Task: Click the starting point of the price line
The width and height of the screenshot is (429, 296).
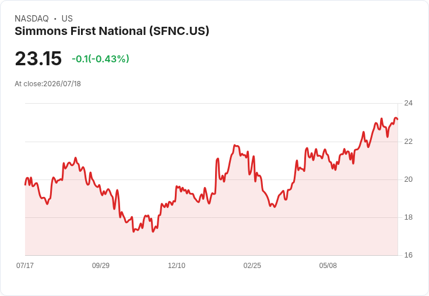Action: coord(25,185)
